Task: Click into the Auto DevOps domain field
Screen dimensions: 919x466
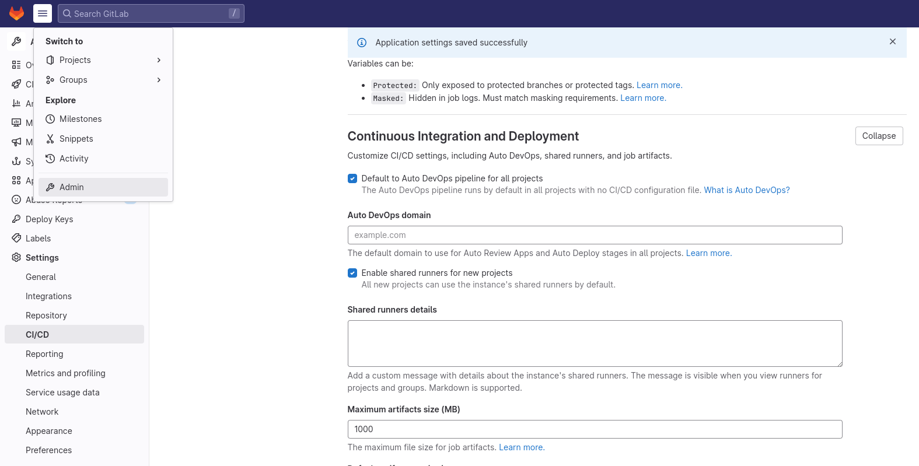Action: pyautogui.click(x=595, y=235)
